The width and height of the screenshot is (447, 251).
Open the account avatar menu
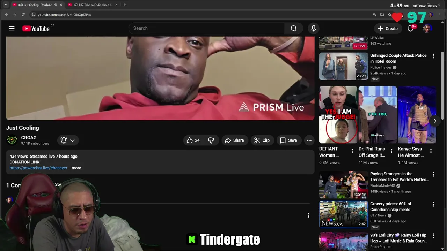point(427,29)
